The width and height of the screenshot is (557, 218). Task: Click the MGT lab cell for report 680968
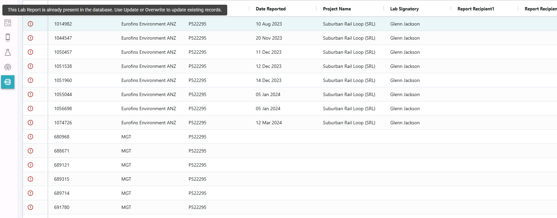click(126, 137)
